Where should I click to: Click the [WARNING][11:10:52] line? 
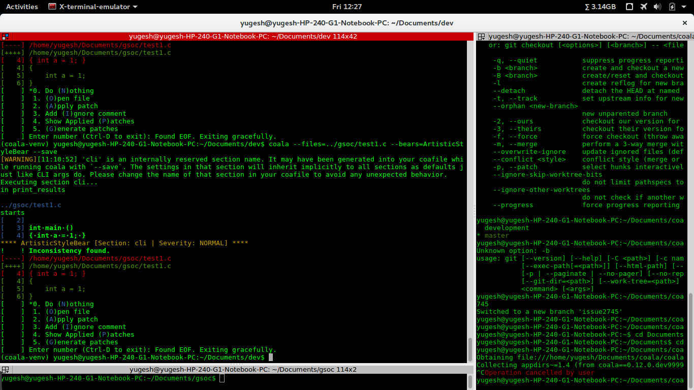pyautogui.click(x=232, y=159)
